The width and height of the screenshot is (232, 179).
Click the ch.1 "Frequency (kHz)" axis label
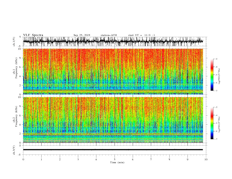pos(16,68)
